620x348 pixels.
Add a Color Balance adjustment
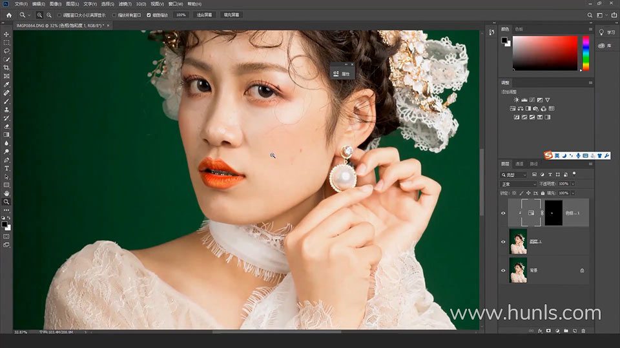pyautogui.click(x=521, y=108)
